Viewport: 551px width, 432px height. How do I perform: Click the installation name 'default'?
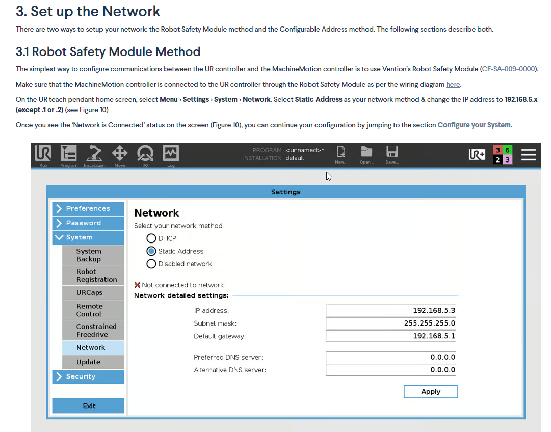tap(295, 158)
